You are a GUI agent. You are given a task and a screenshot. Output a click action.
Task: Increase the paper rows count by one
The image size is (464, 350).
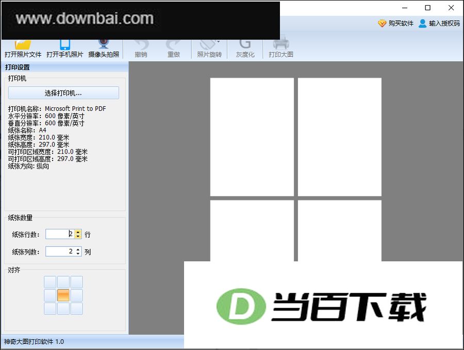click(78, 232)
